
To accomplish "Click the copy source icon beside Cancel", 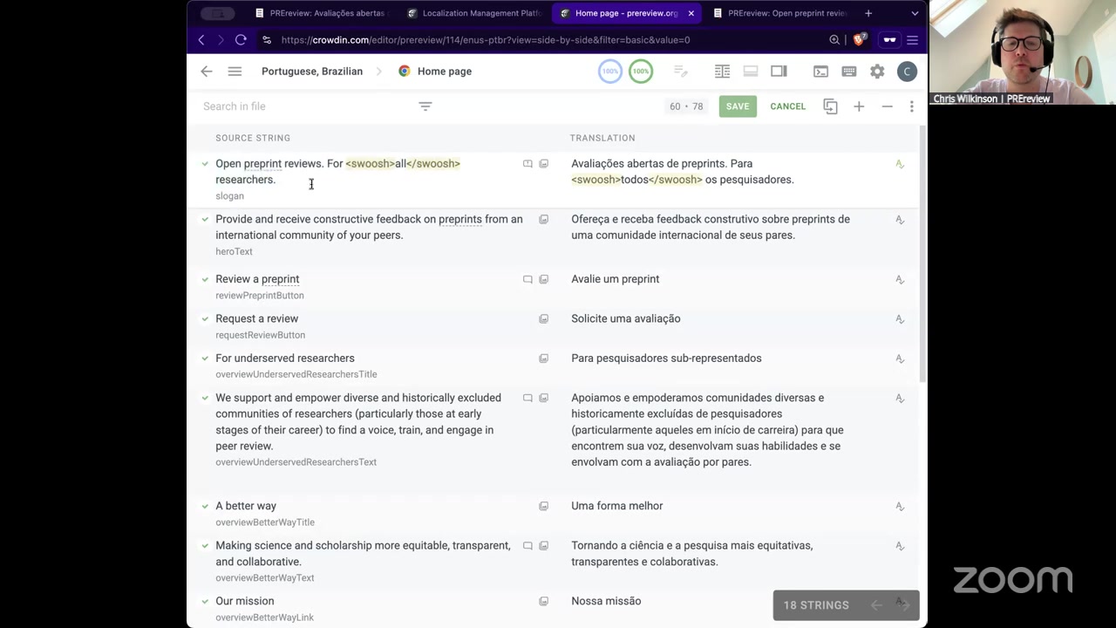I will (x=830, y=106).
